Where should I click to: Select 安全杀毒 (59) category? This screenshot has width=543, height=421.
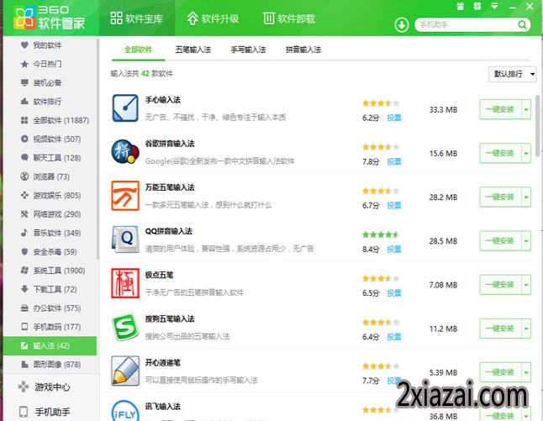click(50, 252)
